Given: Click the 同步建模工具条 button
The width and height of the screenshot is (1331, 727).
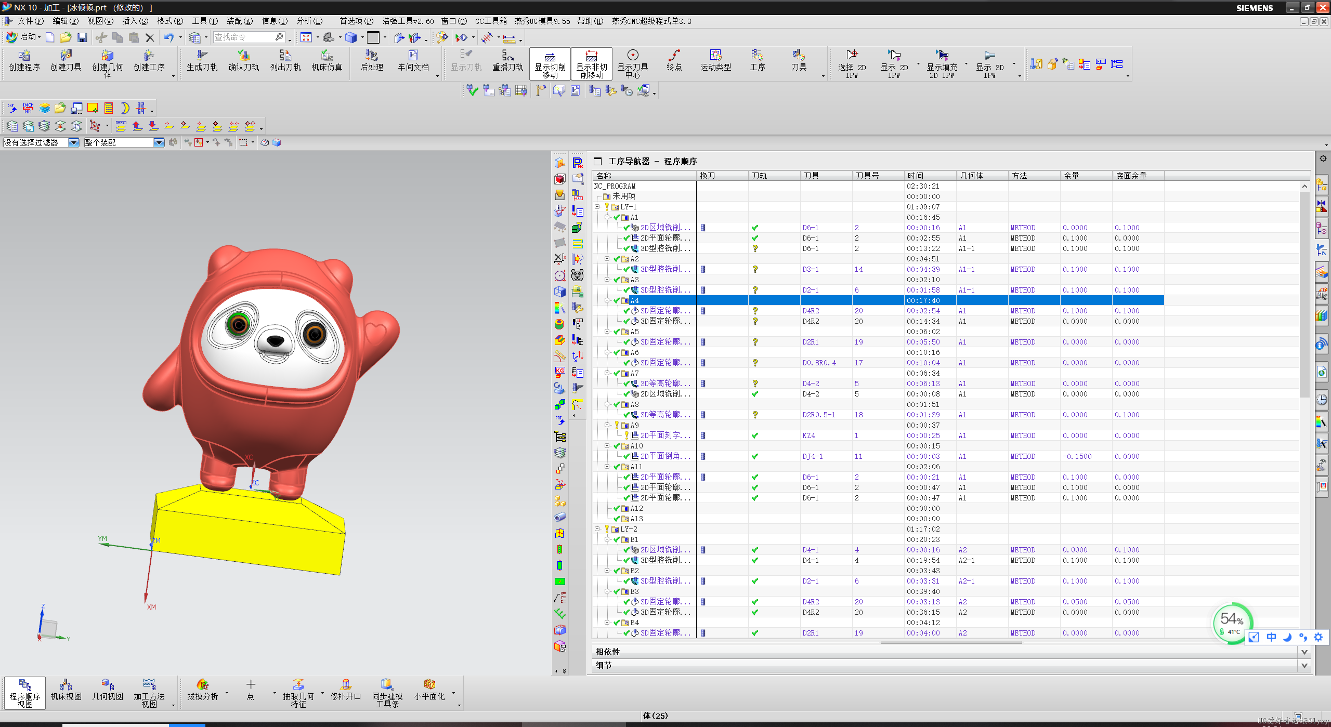Looking at the screenshot, I should [387, 693].
